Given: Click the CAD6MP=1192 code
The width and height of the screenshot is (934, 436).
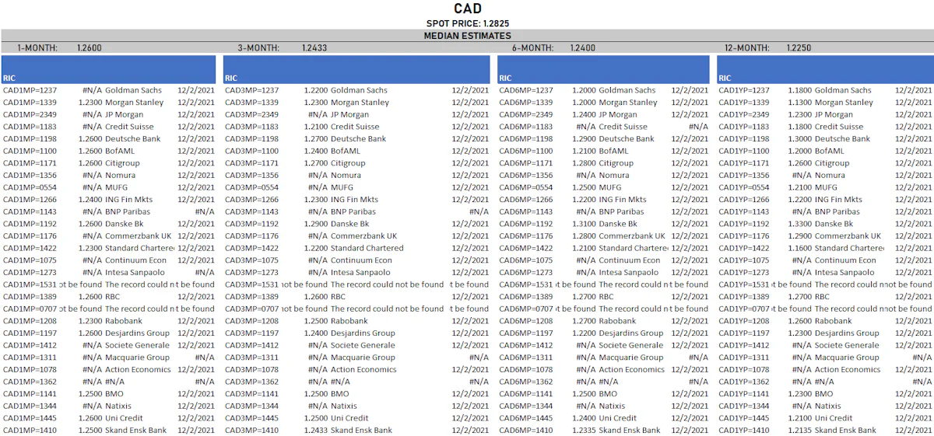Looking at the screenshot, I should (x=526, y=224).
